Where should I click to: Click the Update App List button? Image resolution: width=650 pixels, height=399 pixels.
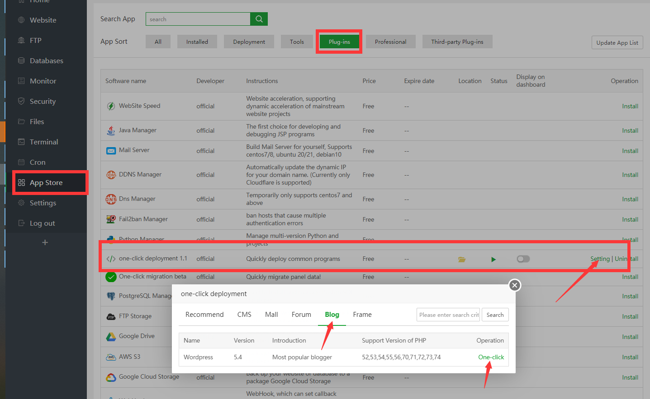(x=617, y=43)
